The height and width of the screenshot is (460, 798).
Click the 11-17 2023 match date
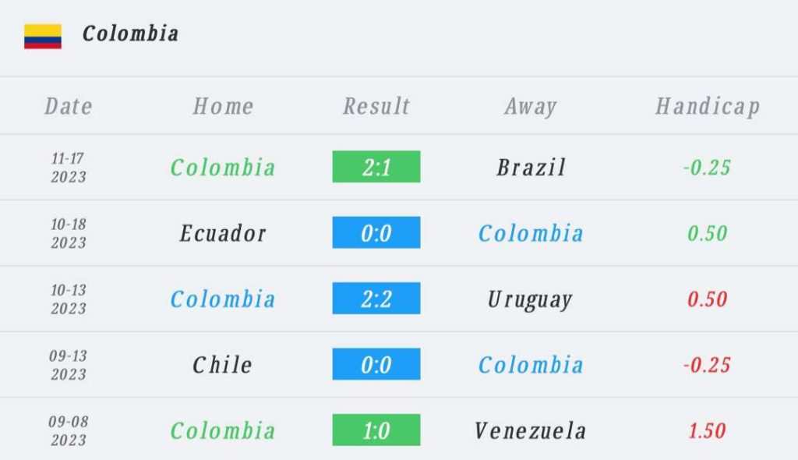(69, 167)
